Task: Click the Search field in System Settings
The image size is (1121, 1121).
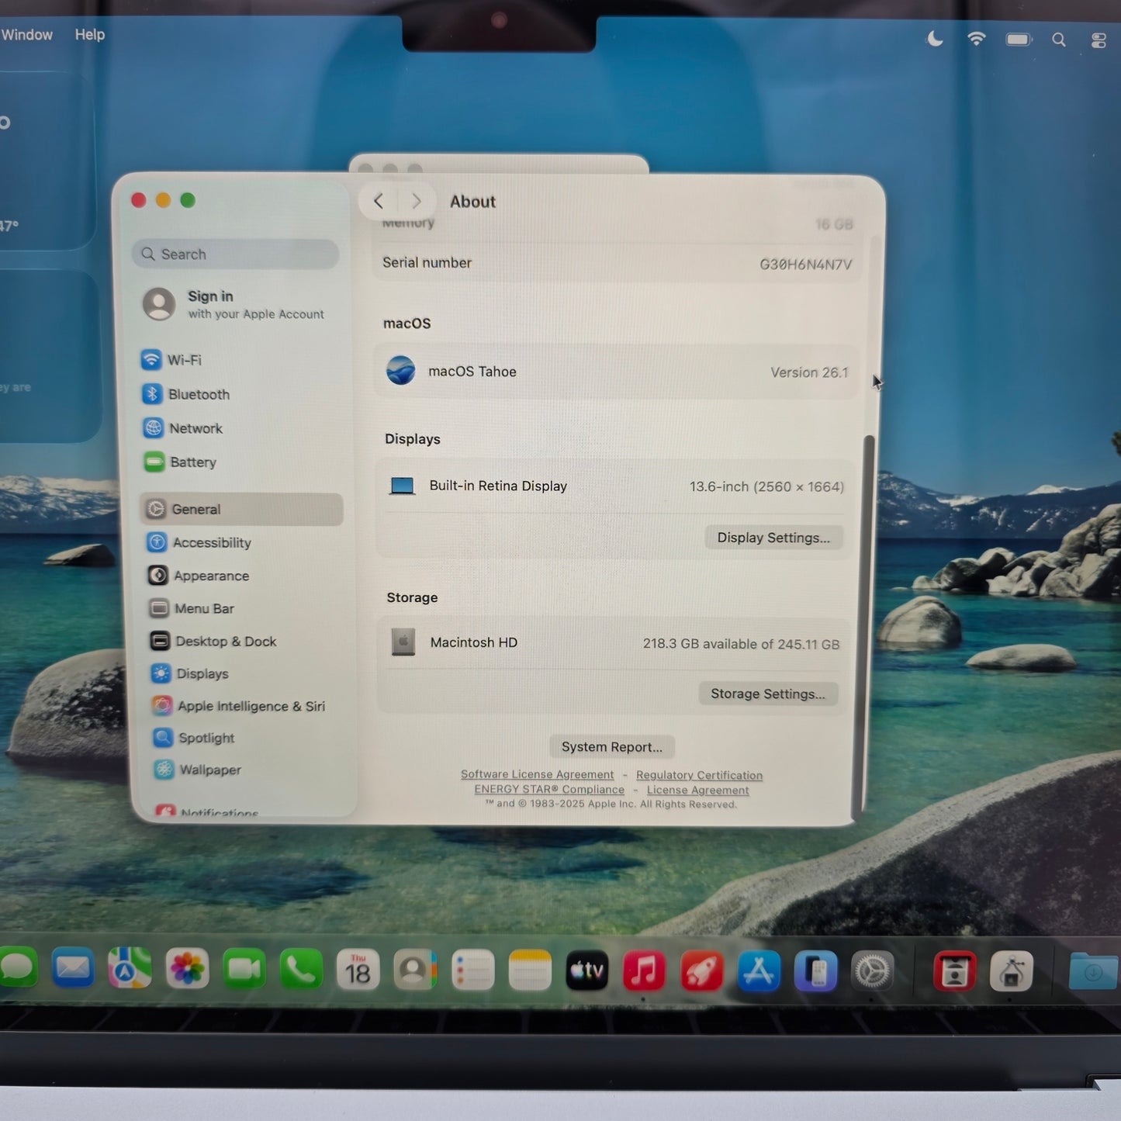Action: coord(234,254)
